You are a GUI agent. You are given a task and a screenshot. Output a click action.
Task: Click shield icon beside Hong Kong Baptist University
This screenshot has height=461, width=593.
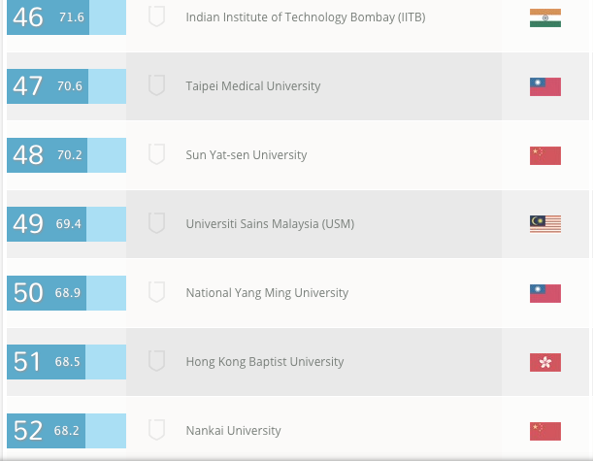click(x=156, y=361)
